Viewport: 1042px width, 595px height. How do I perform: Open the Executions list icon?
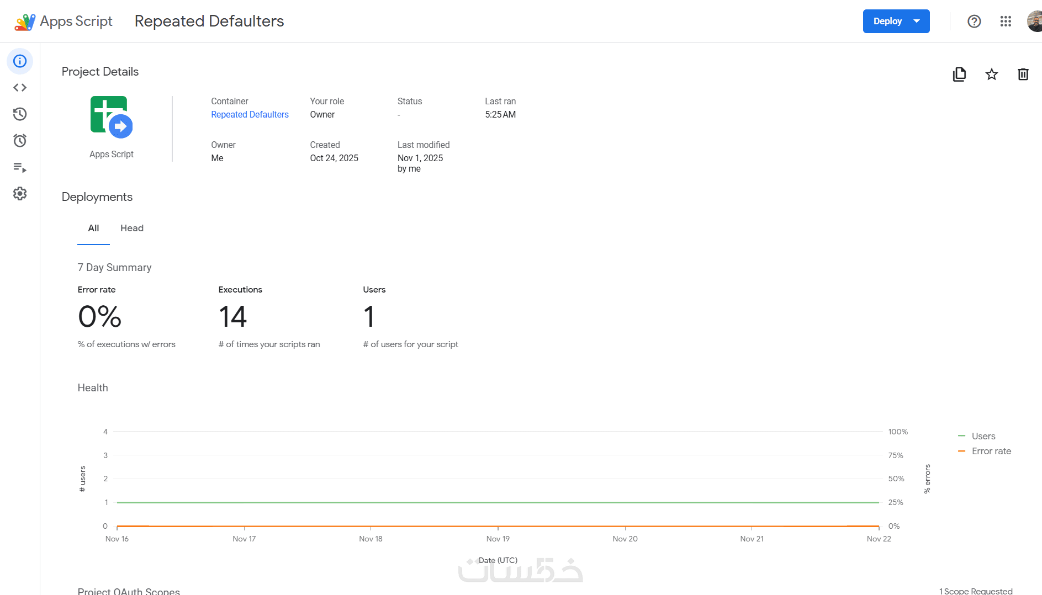[20, 167]
